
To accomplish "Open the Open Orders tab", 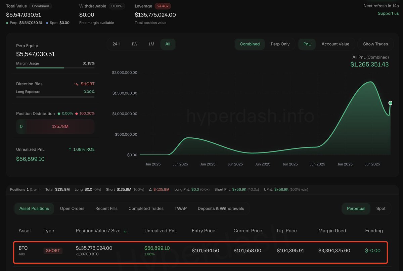I will (x=72, y=209).
